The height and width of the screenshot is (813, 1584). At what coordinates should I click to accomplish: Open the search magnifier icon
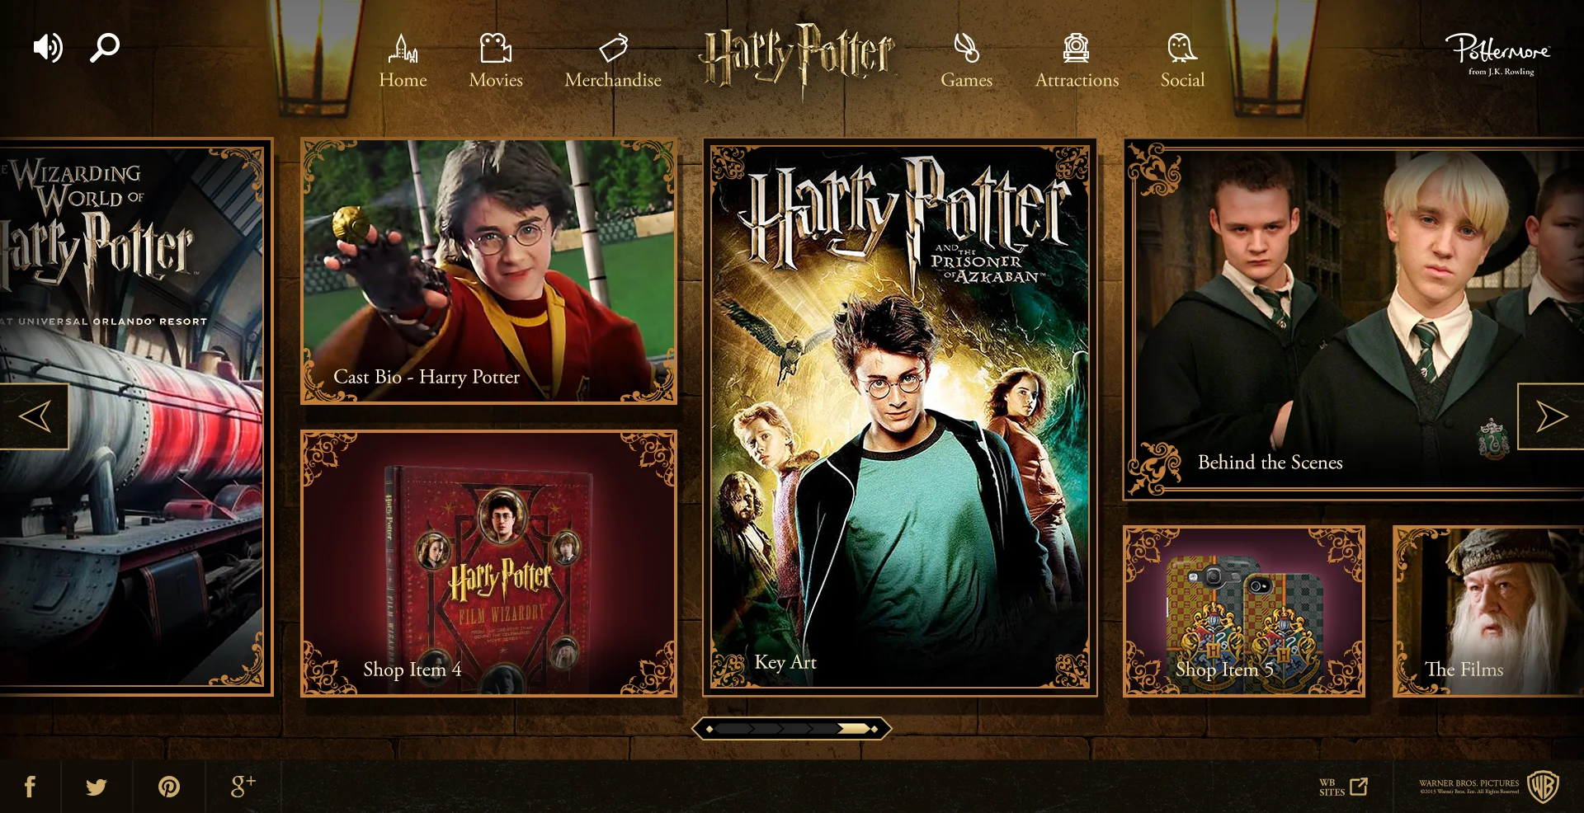point(105,48)
